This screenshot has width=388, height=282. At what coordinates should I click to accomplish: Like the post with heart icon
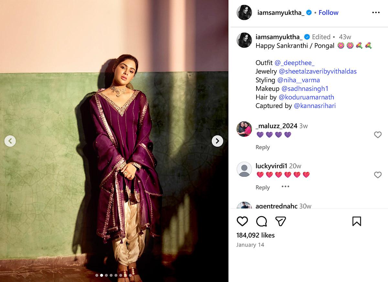242,221
